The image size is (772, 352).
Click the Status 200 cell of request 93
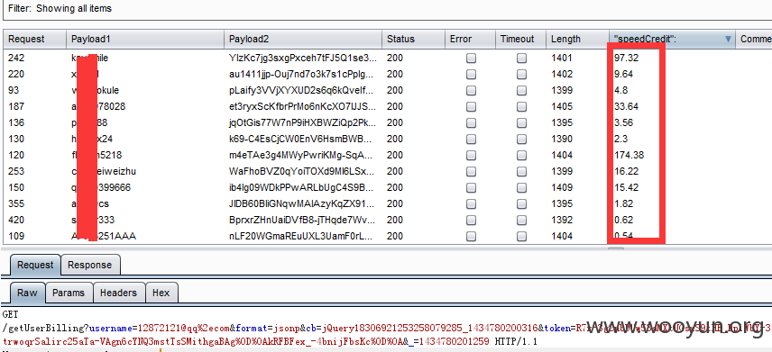tap(395, 90)
